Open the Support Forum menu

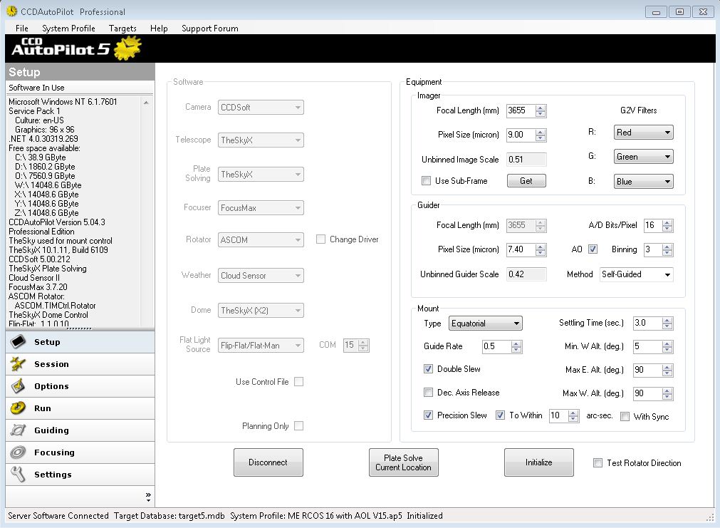(210, 28)
